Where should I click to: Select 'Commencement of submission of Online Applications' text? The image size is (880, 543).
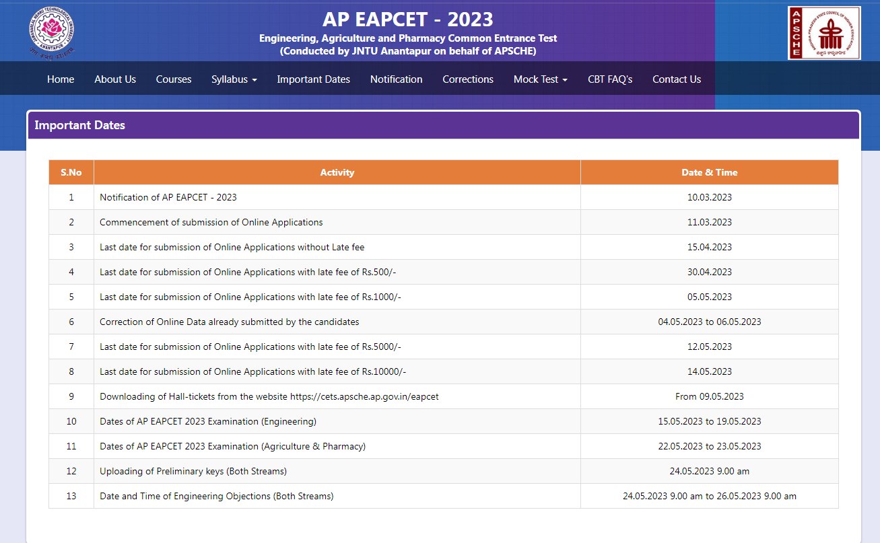point(211,222)
